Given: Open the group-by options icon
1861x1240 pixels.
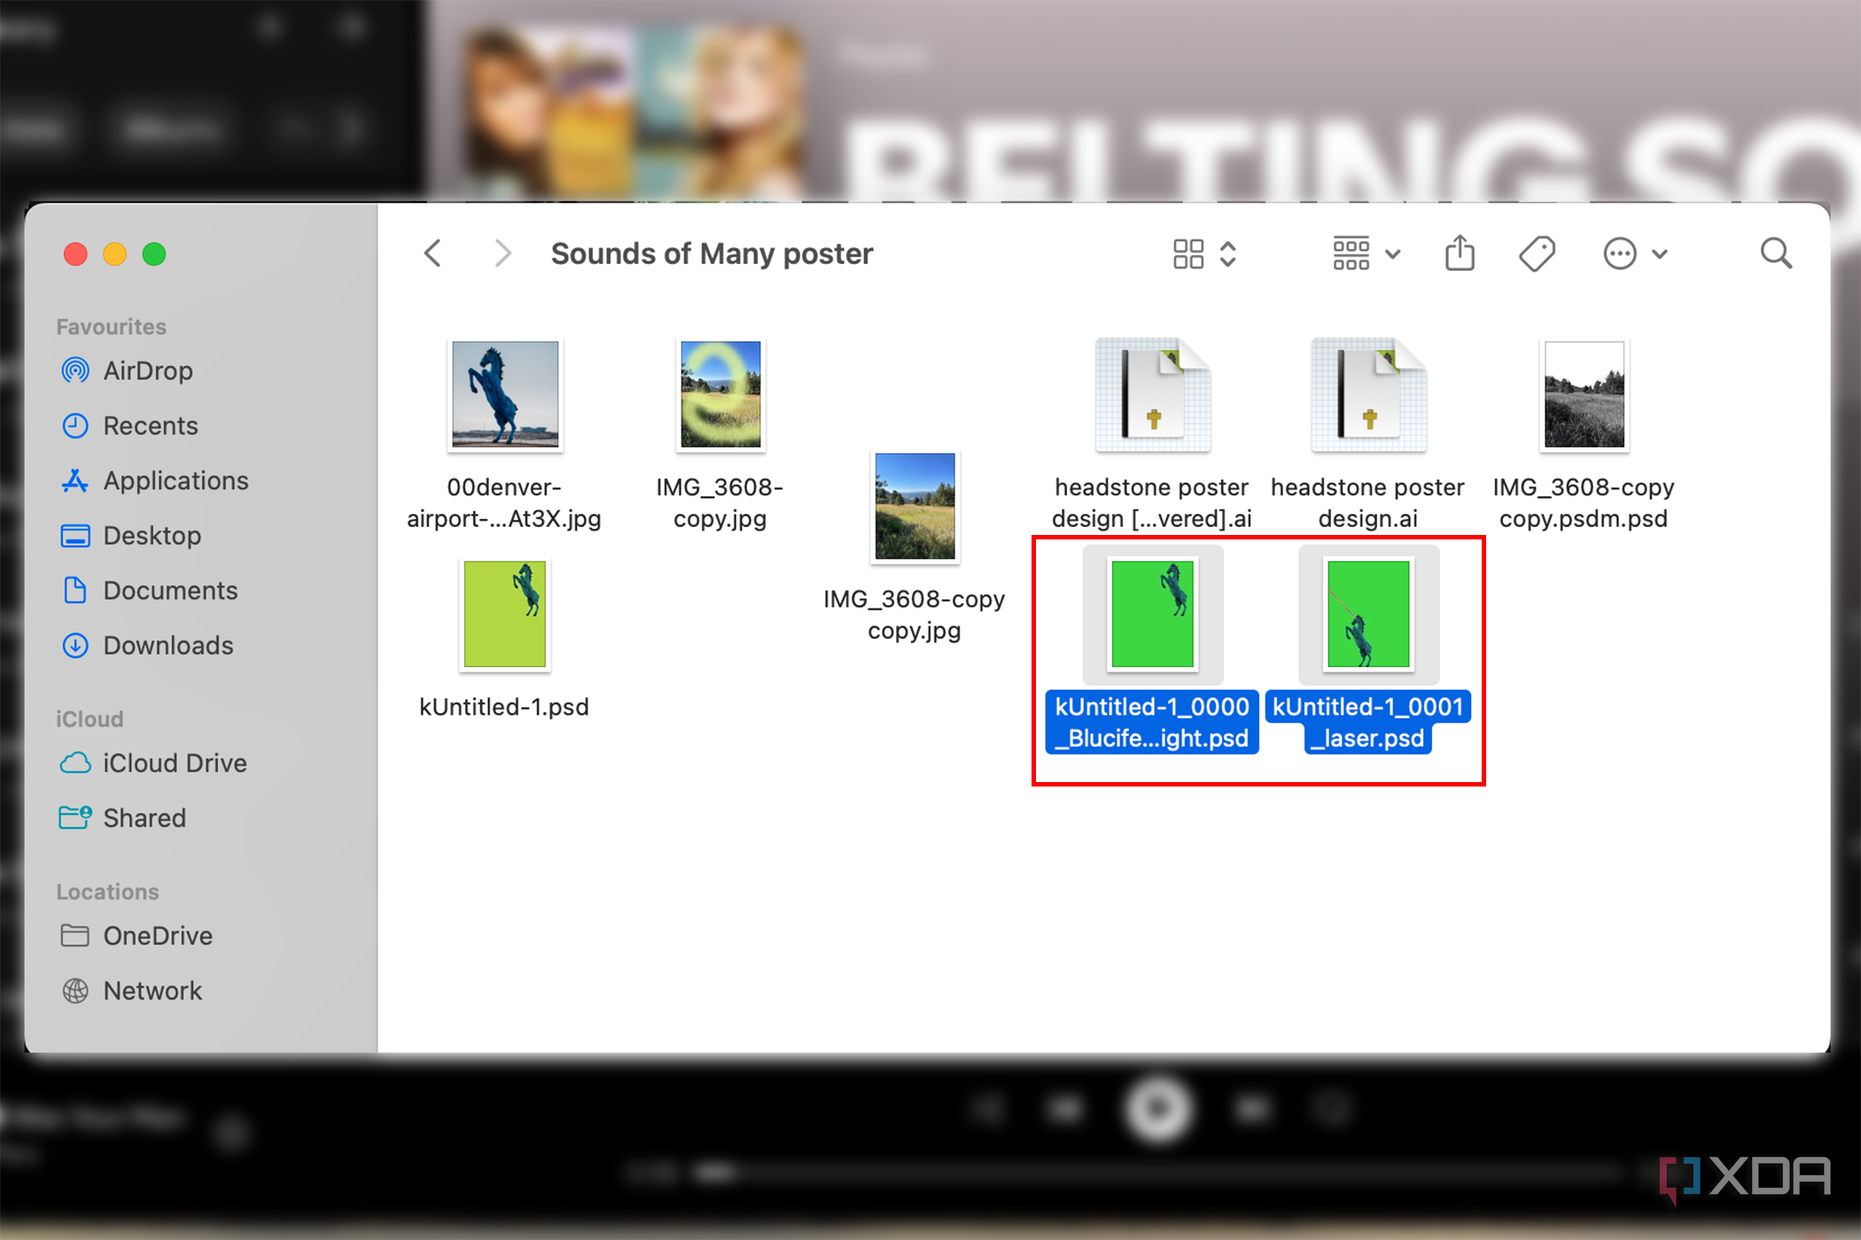Looking at the screenshot, I should click(1351, 253).
